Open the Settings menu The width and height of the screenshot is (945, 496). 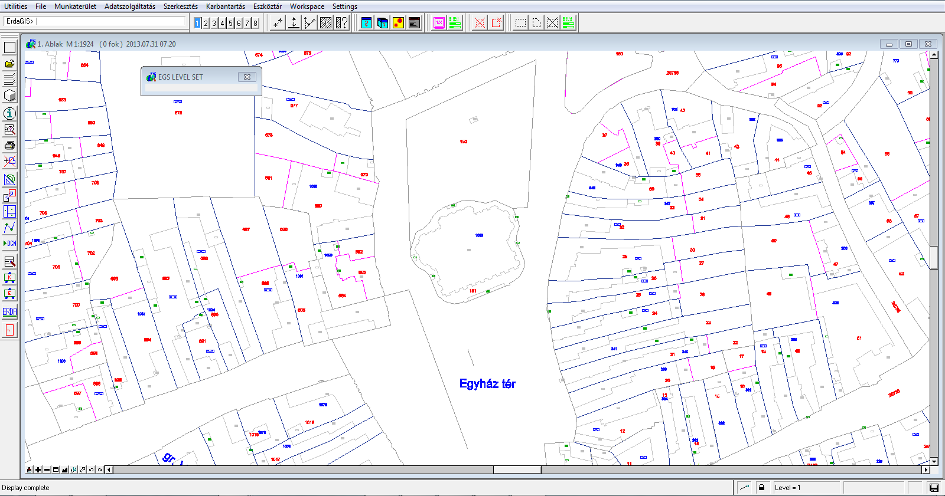pyautogui.click(x=345, y=6)
